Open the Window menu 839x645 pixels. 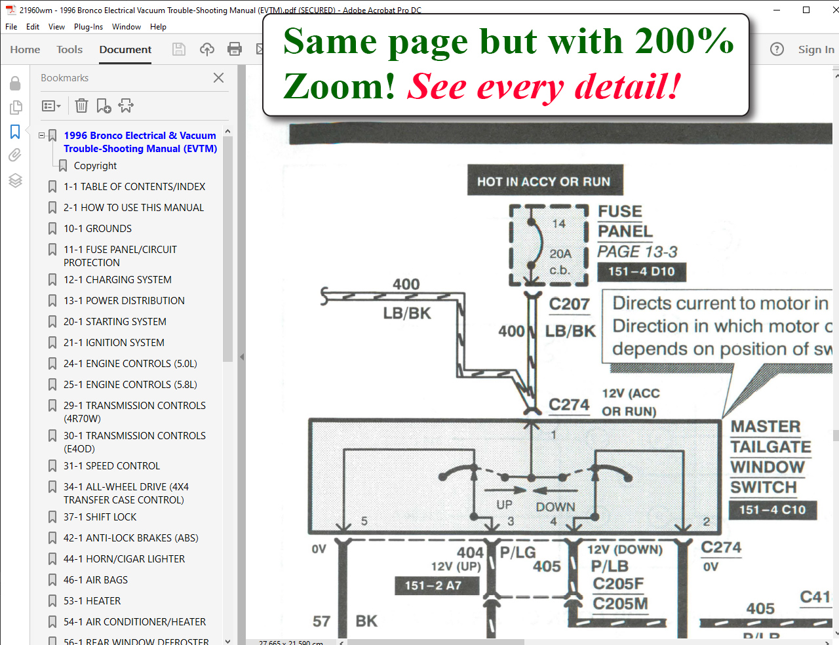(x=127, y=27)
